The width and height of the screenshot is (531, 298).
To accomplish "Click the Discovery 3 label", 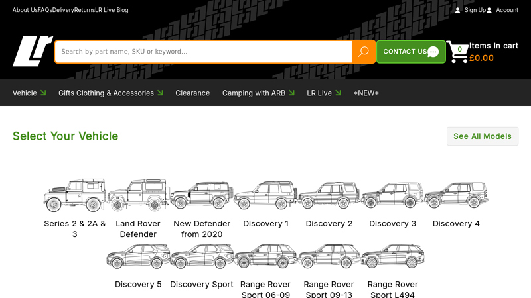I will (x=392, y=224).
